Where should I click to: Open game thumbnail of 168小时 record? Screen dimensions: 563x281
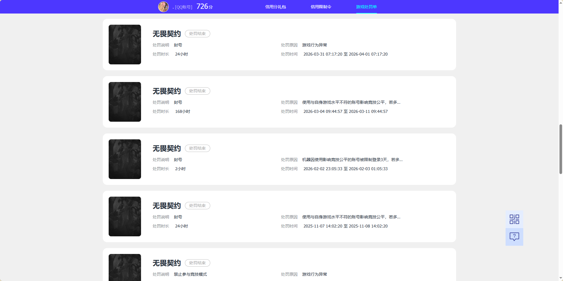pyautogui.click(x=125, y=102)
